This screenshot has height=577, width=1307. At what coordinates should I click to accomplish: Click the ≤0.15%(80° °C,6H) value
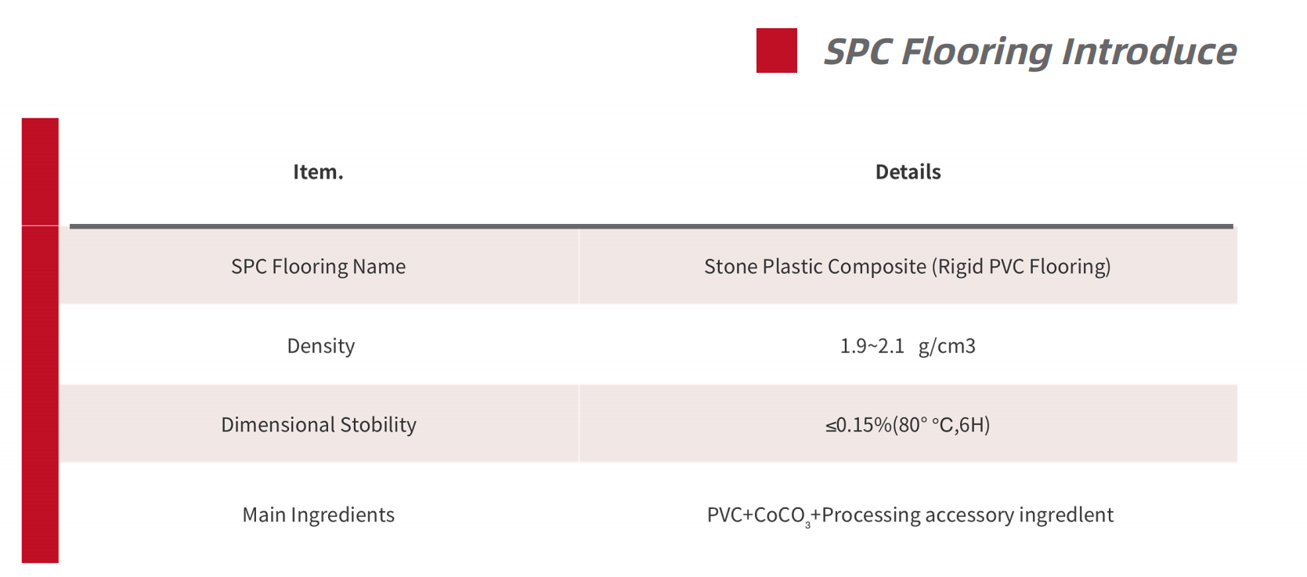point(908,424)
